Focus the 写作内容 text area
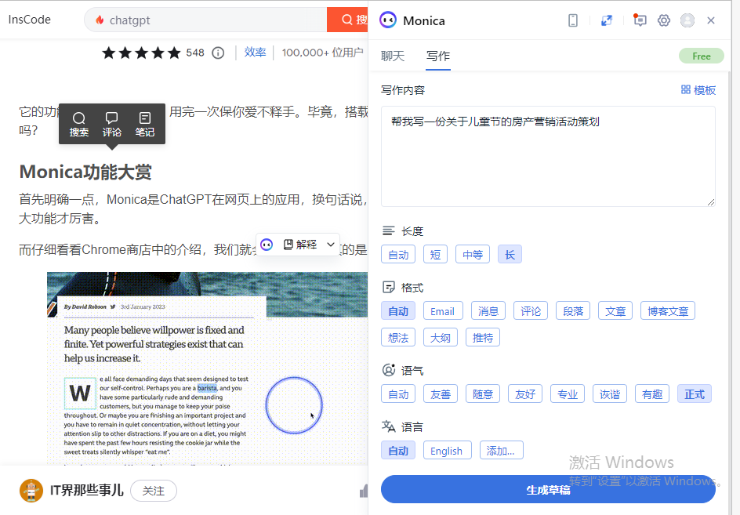Viewport: 740px width, 515px height. point(548,156)
